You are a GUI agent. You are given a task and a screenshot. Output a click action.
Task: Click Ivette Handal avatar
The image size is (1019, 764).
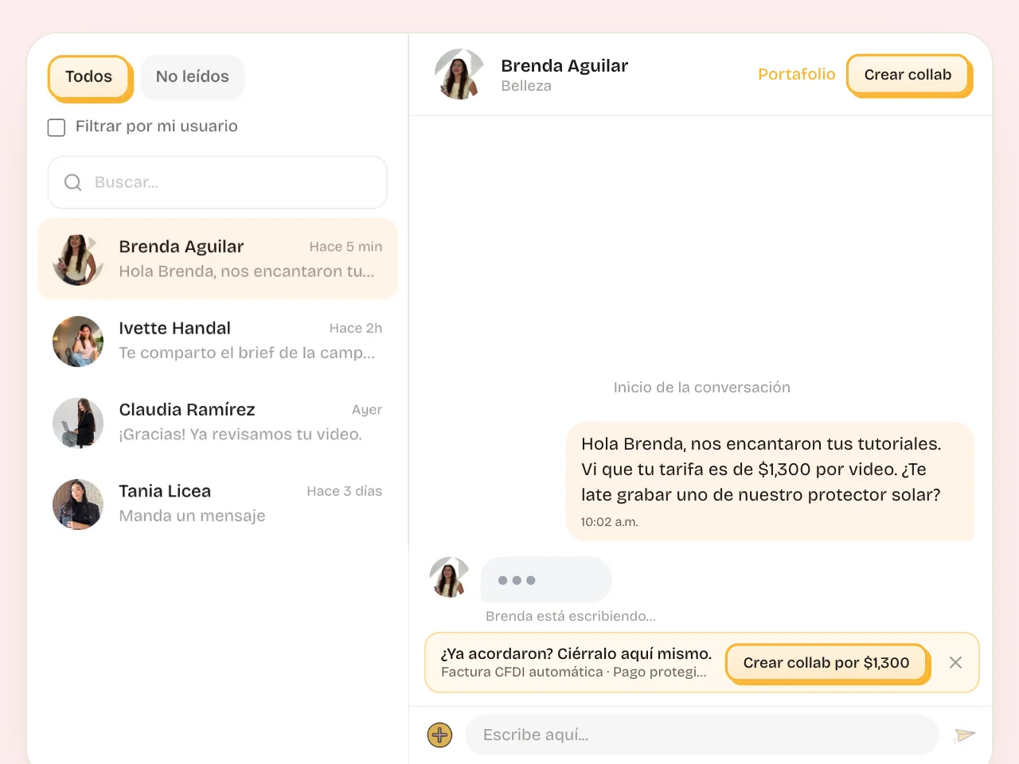point(78,341)
